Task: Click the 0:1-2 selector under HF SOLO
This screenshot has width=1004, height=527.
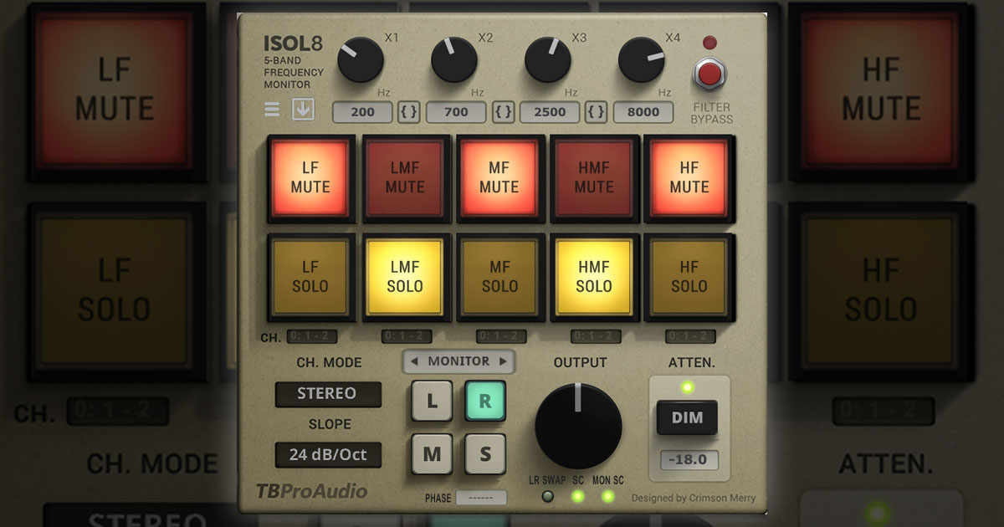Action: [689, 337]
